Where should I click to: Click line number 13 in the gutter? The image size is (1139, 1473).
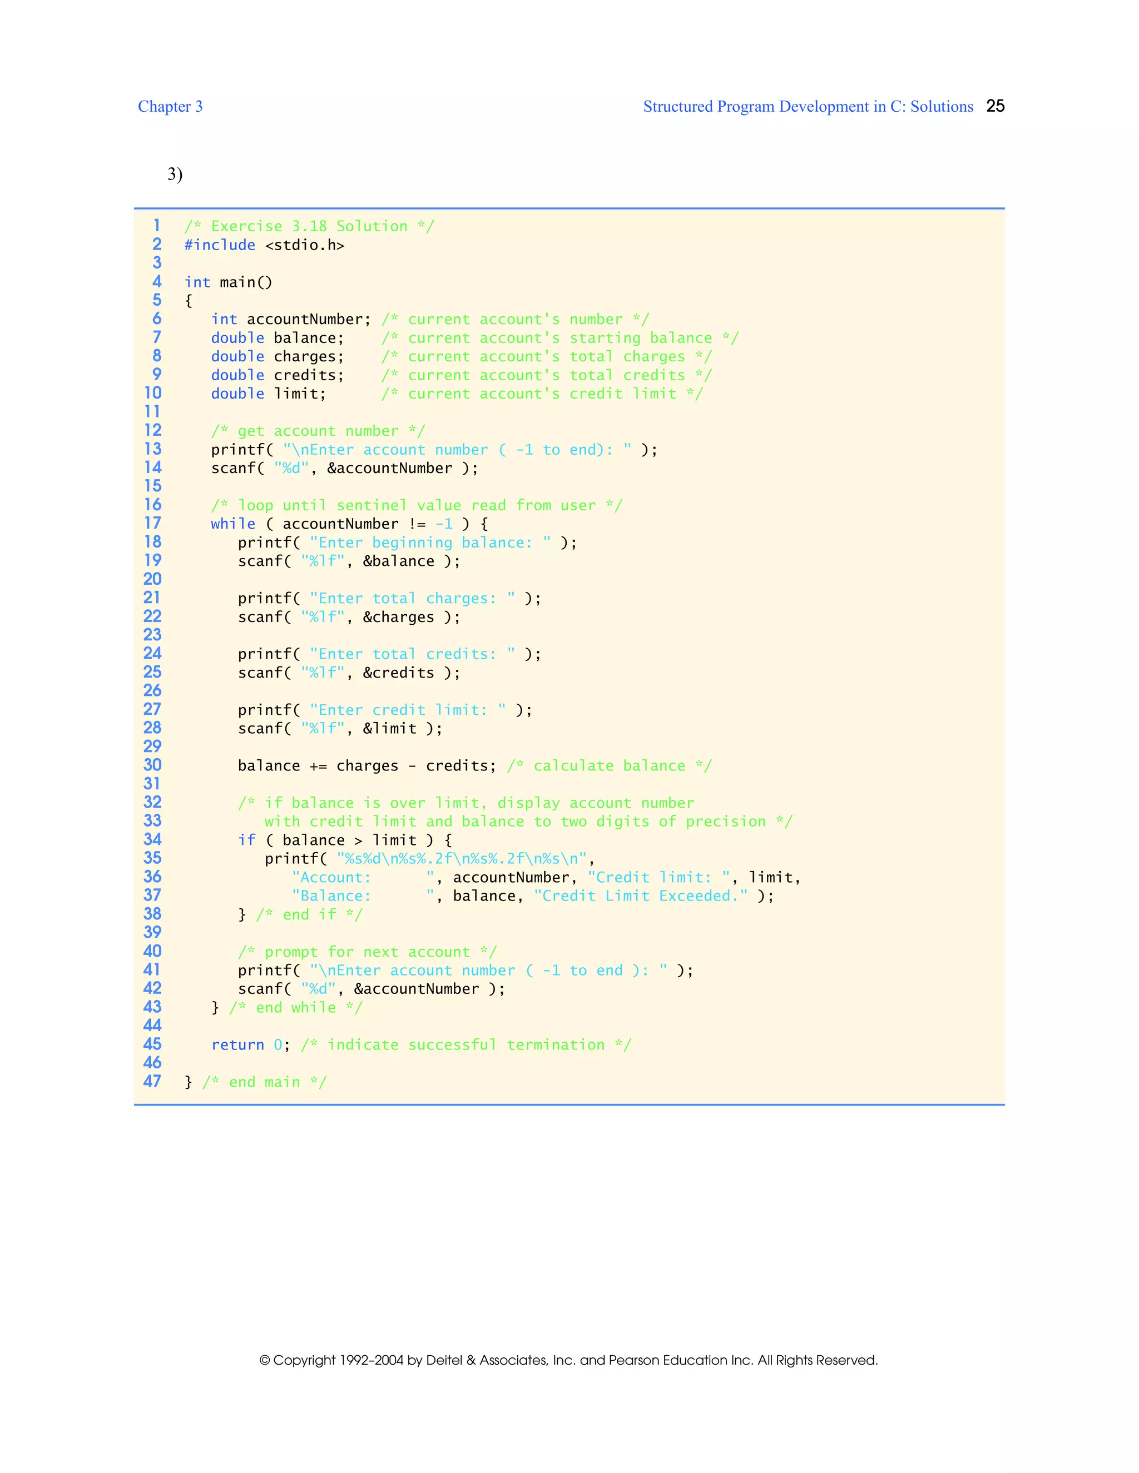[153, 449]
